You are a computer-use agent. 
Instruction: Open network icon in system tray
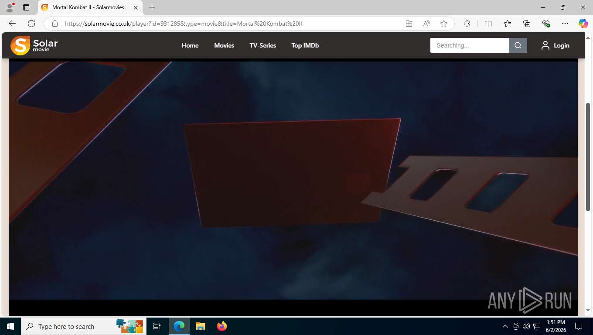(x=537, y=326)
